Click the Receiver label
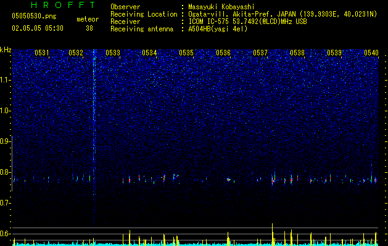 click(x=125, y=22)
